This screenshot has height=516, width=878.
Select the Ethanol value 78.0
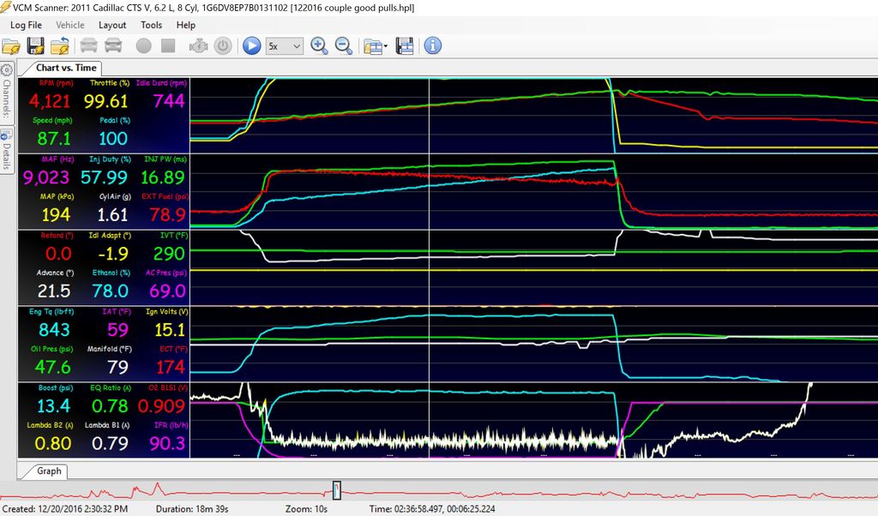tap(111, 291)
